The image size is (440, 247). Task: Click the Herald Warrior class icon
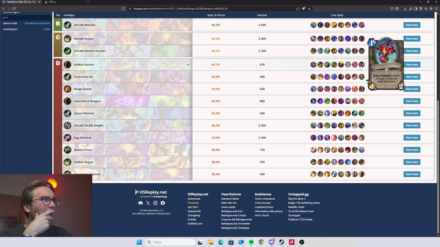(67, 25)
